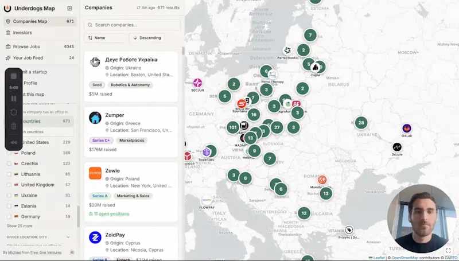Click the Prisync map marker near Istanbul
The width and height of the screenshot is (459, 261).
coord(349,230)
